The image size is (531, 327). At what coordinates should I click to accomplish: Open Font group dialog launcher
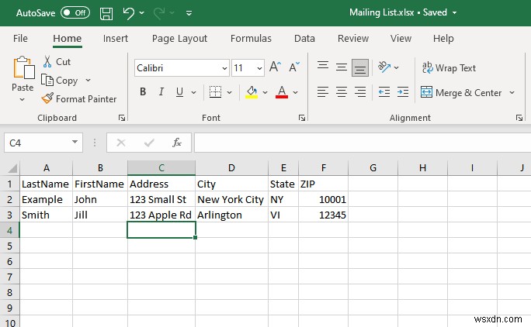point(302,118)
